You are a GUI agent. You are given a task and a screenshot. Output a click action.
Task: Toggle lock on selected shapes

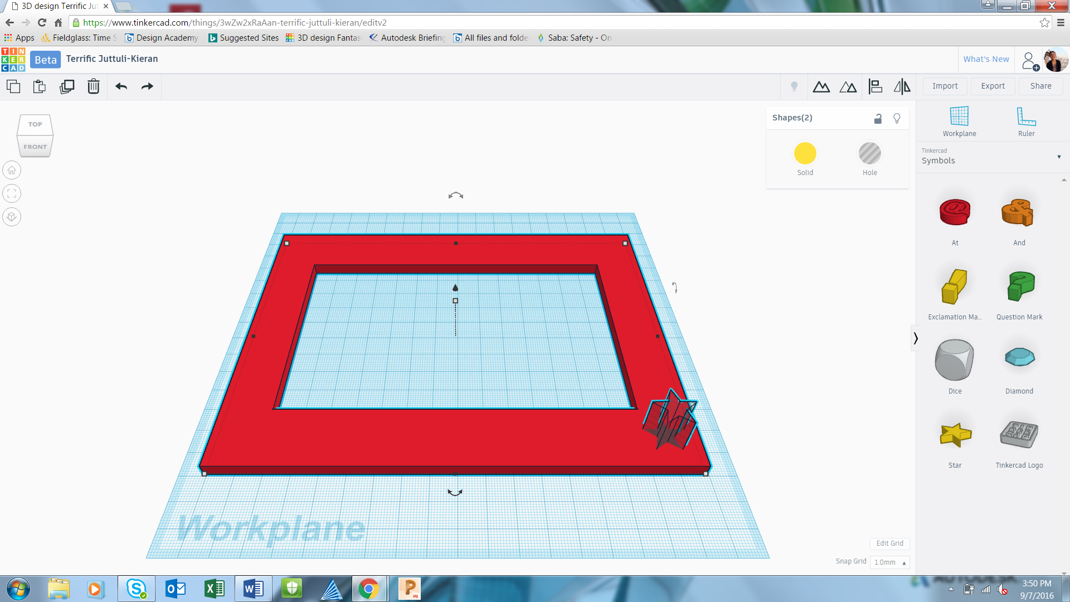tap(878, 118)
